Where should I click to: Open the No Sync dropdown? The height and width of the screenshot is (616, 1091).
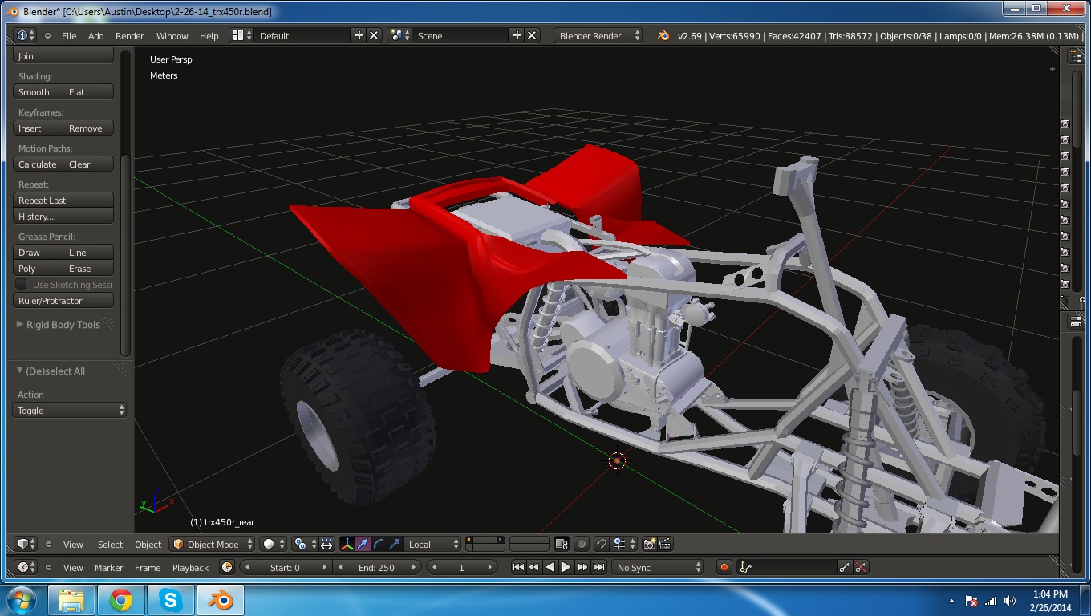tap(658, 567)
